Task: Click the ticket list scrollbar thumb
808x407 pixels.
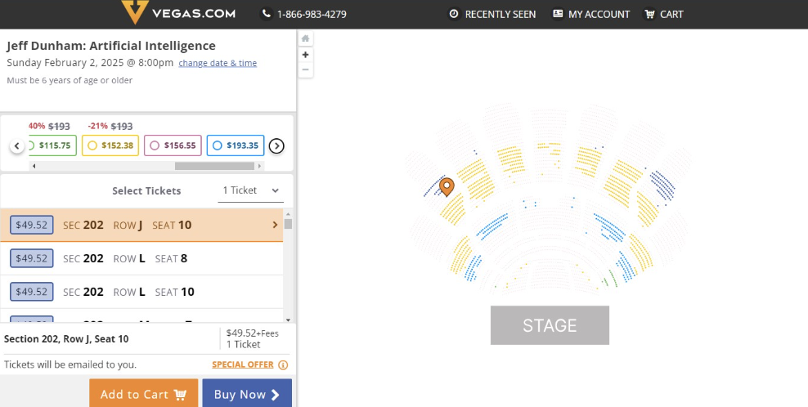Action: [x=288, y=224]
